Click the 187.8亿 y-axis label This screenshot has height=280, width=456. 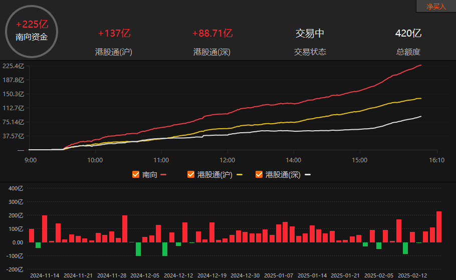14,80
